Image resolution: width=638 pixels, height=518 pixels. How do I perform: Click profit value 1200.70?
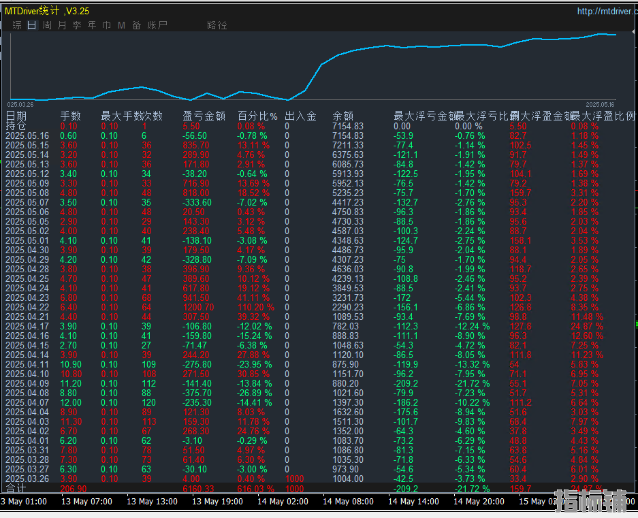(199, 307)
